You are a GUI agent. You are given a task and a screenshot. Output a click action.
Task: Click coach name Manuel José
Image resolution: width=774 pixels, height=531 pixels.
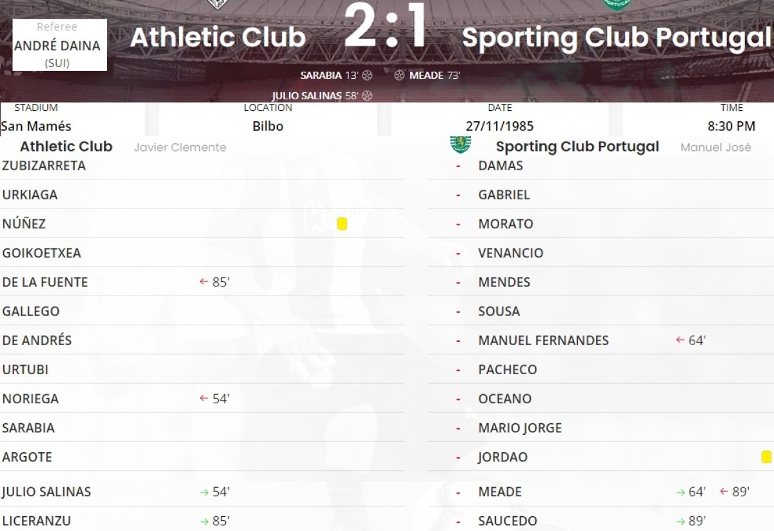coord(715,147)
